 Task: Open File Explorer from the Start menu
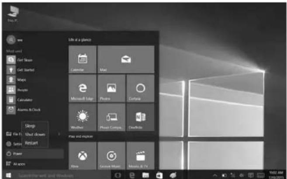14,134
